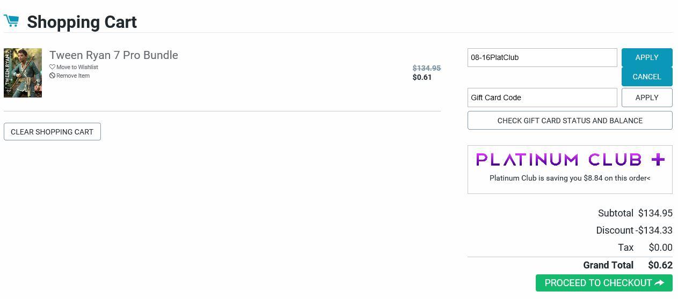Click the Grand Total amount $0.62
The height and width of the screenshot is (299, 678).
pos(660,265)
